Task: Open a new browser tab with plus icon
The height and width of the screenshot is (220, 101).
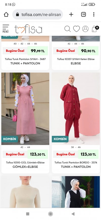Action: 71,14
